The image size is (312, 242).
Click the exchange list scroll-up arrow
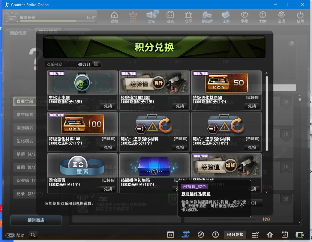266,73
